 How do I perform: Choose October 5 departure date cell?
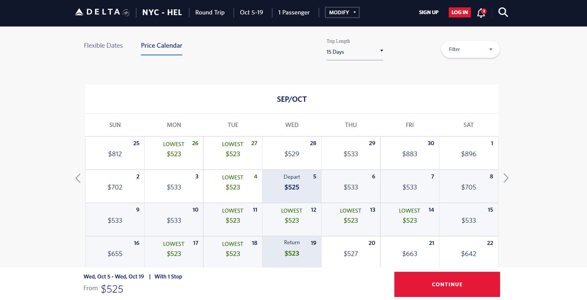pos(292,186)
